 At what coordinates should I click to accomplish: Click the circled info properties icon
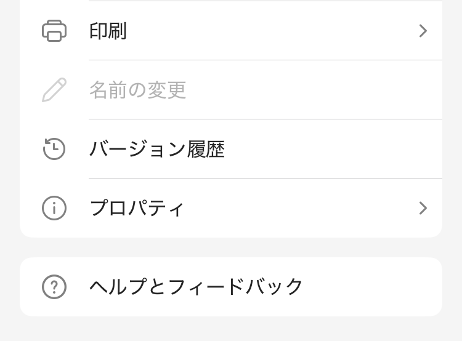(54, 208)
